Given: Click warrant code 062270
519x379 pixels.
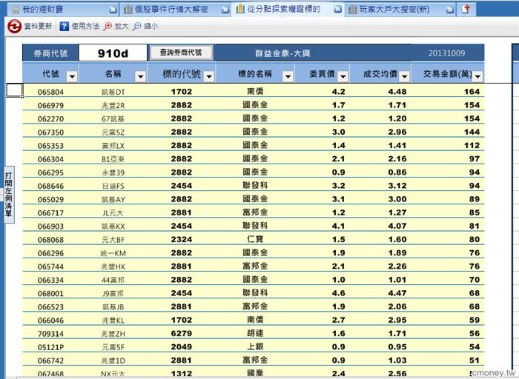Looking at the screenshot, I should [x=50, y=119].
